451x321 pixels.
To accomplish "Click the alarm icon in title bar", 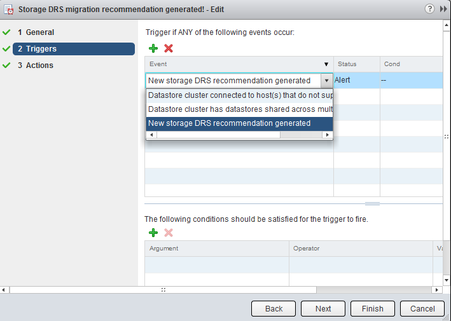I will click(x=9, y=10).
